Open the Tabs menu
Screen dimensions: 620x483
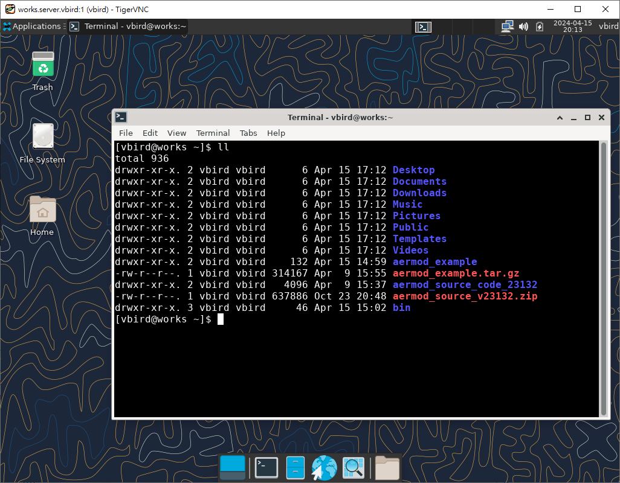(248, 133)
